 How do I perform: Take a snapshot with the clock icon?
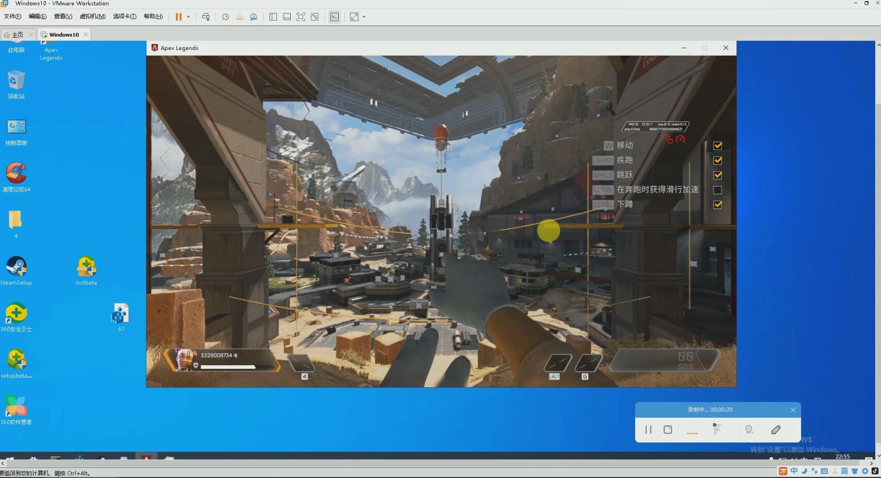[225, 17]
